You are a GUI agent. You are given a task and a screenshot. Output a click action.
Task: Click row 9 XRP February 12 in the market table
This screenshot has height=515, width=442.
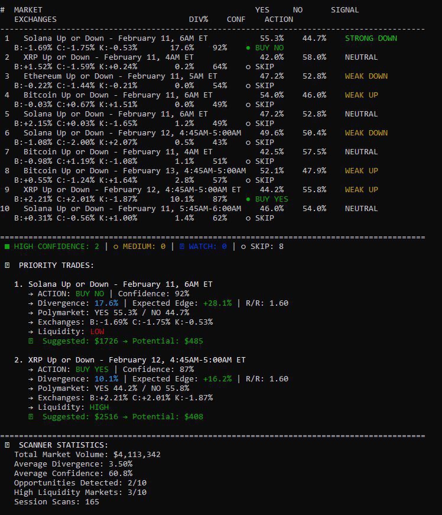[x=132, y=190]
